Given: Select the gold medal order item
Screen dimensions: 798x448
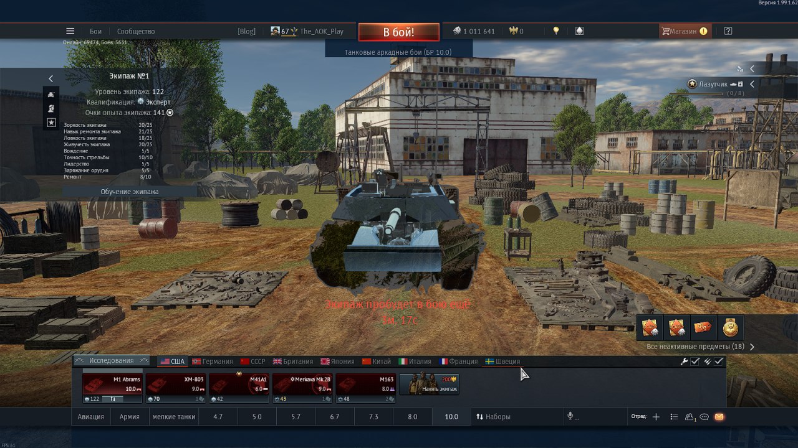Looking at the screenshot, I should pos(730,328).
